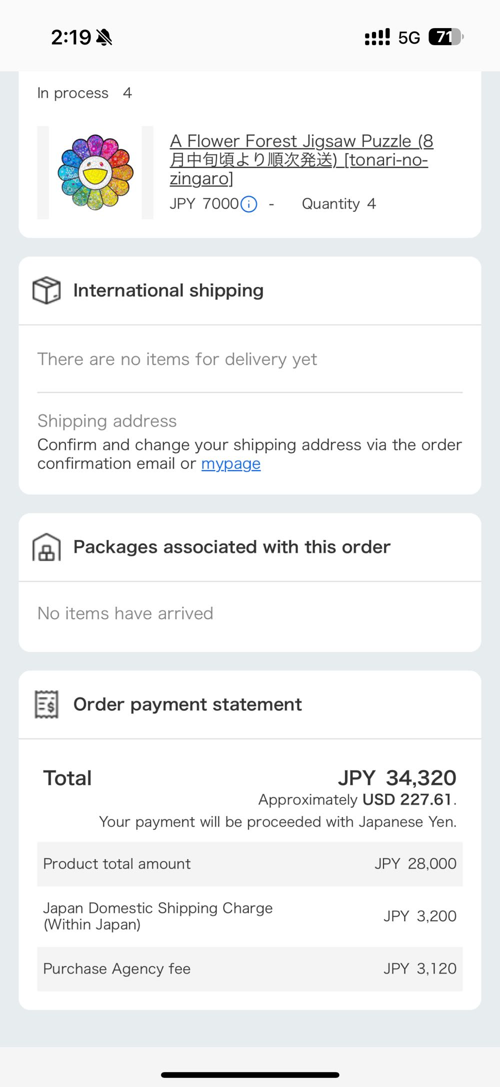Screen dimensions: 500x1087
Task: Tap the silent mode bell icon
Action: (x=104, y=38)
